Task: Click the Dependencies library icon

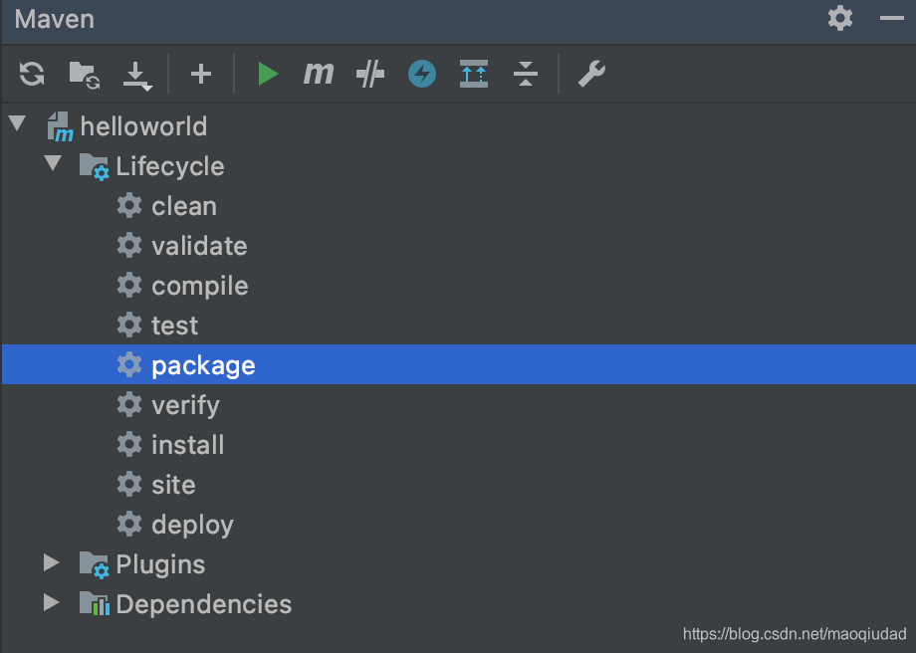Action: 94,603
